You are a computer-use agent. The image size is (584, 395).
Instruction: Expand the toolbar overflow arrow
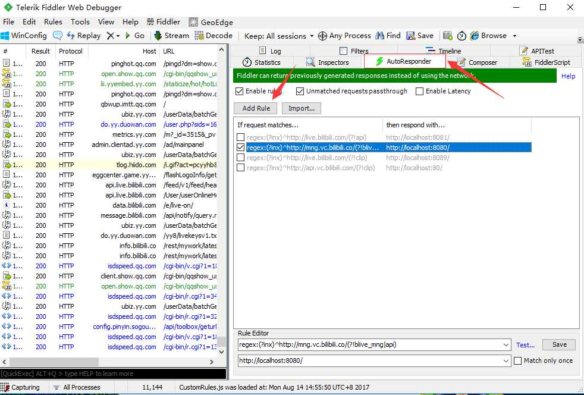coord(580,39)
